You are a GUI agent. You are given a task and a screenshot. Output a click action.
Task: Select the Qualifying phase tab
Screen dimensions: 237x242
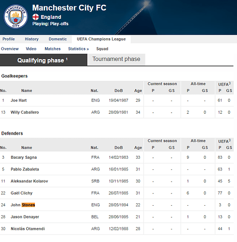coord(44,60)
